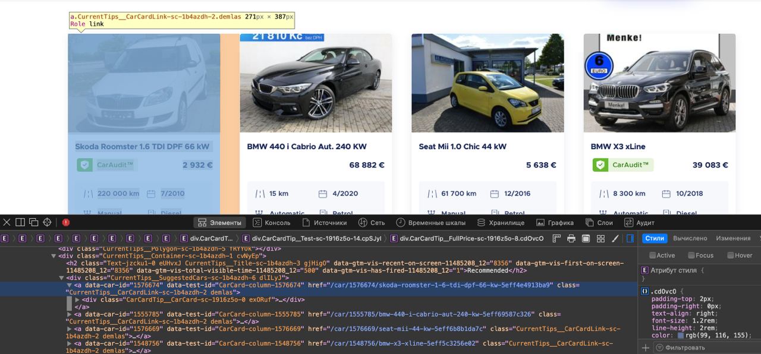Click the BMW X3 photo with Euro 6 badge
The height and width of the screenshot is (354, 761).
(659, 83)
